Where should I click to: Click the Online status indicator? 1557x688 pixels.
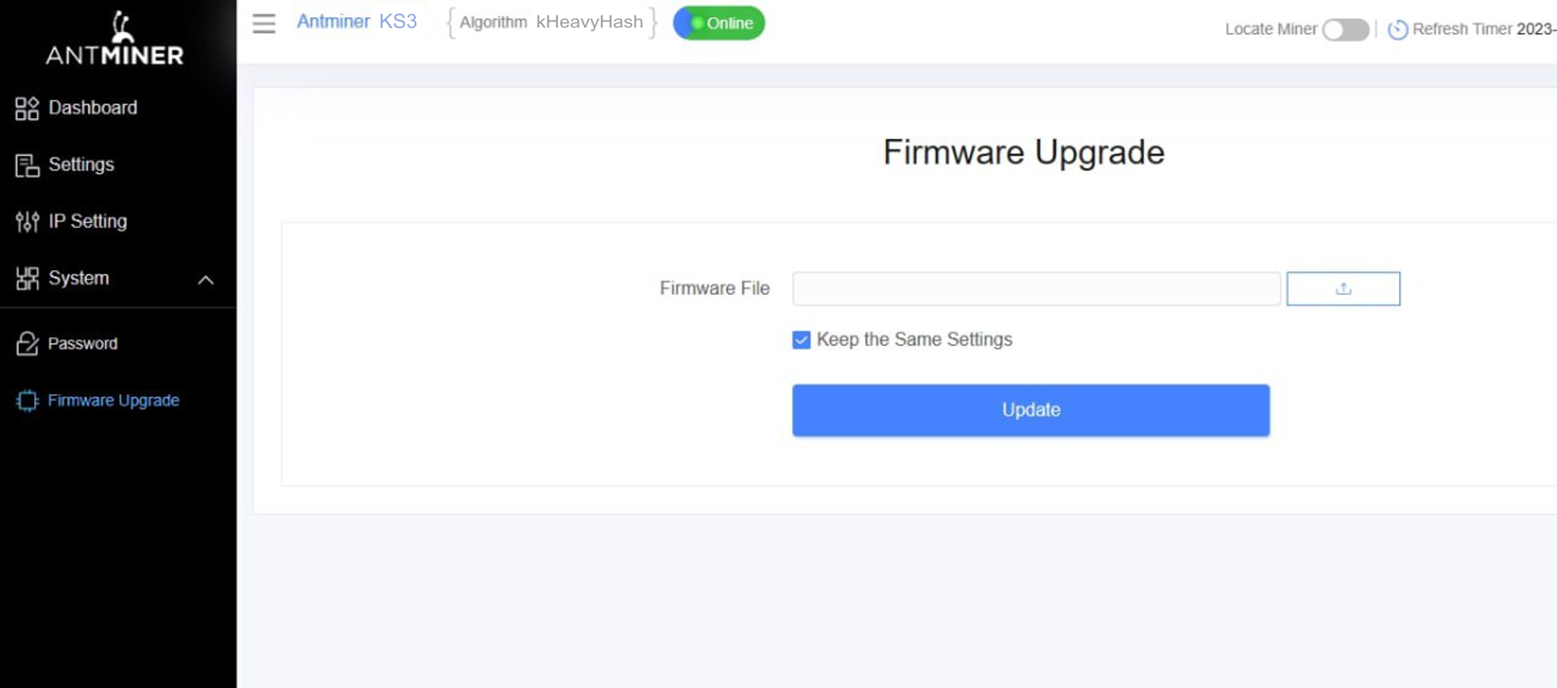[x=719, y=23]
